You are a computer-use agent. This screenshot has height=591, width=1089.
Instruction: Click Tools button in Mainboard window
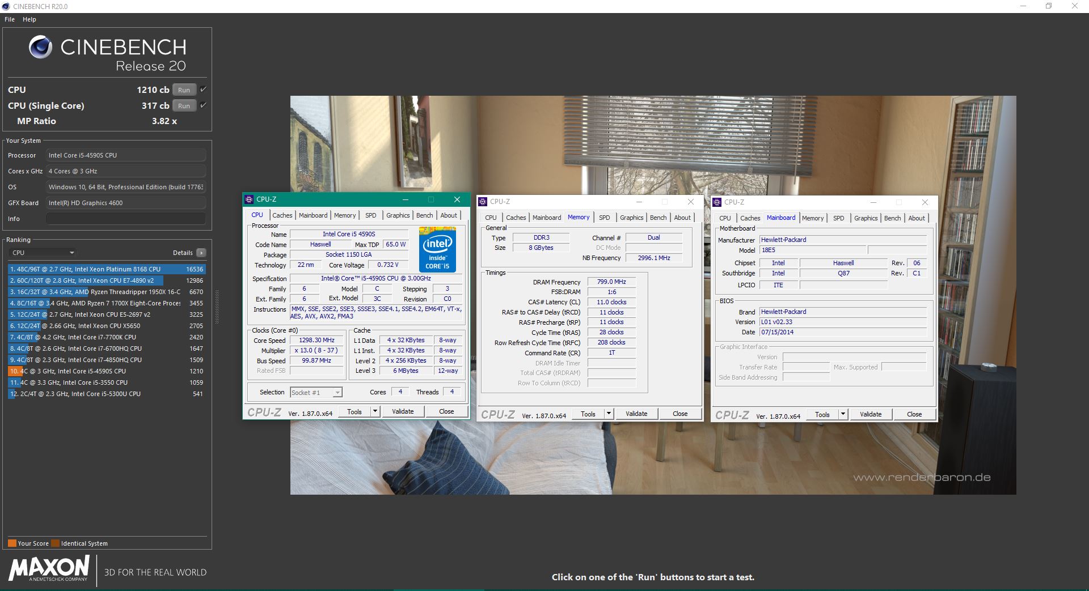822,414
